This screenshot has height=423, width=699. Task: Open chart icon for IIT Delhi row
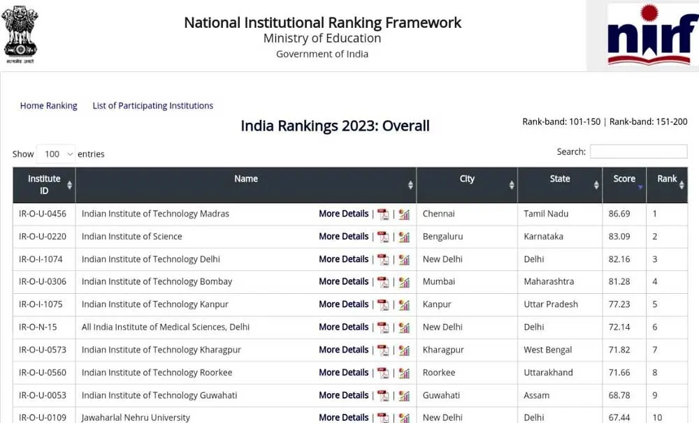click(404, 260)
